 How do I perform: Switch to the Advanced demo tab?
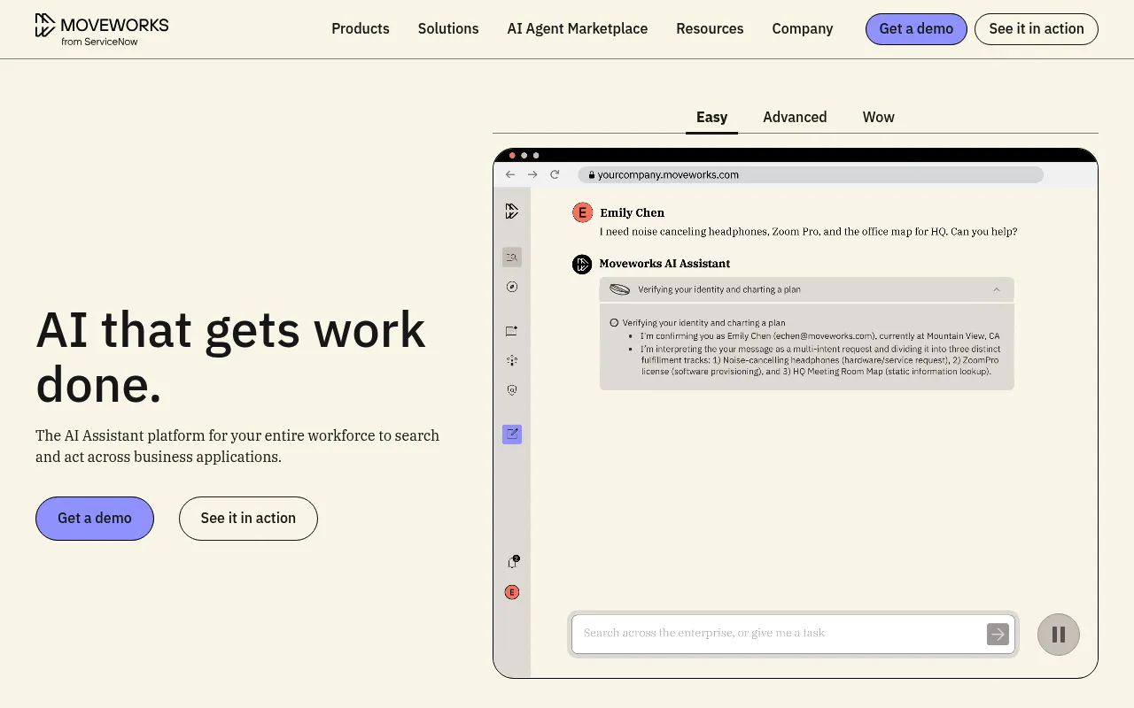tap(795, 118)
